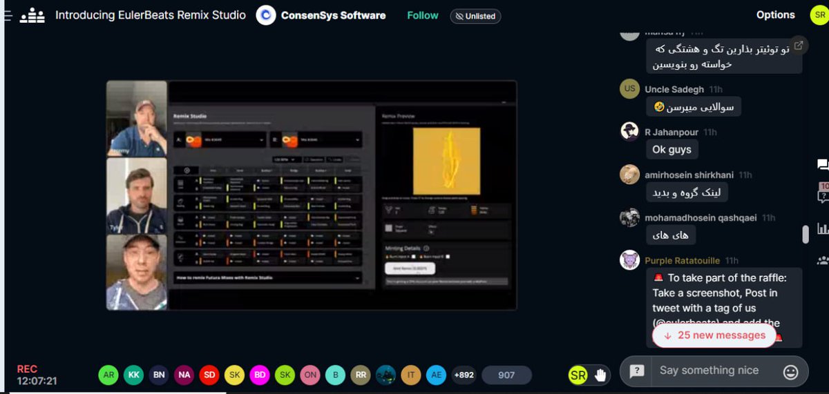
Task: Open the emoji picker in chat box
Action: 790,371
